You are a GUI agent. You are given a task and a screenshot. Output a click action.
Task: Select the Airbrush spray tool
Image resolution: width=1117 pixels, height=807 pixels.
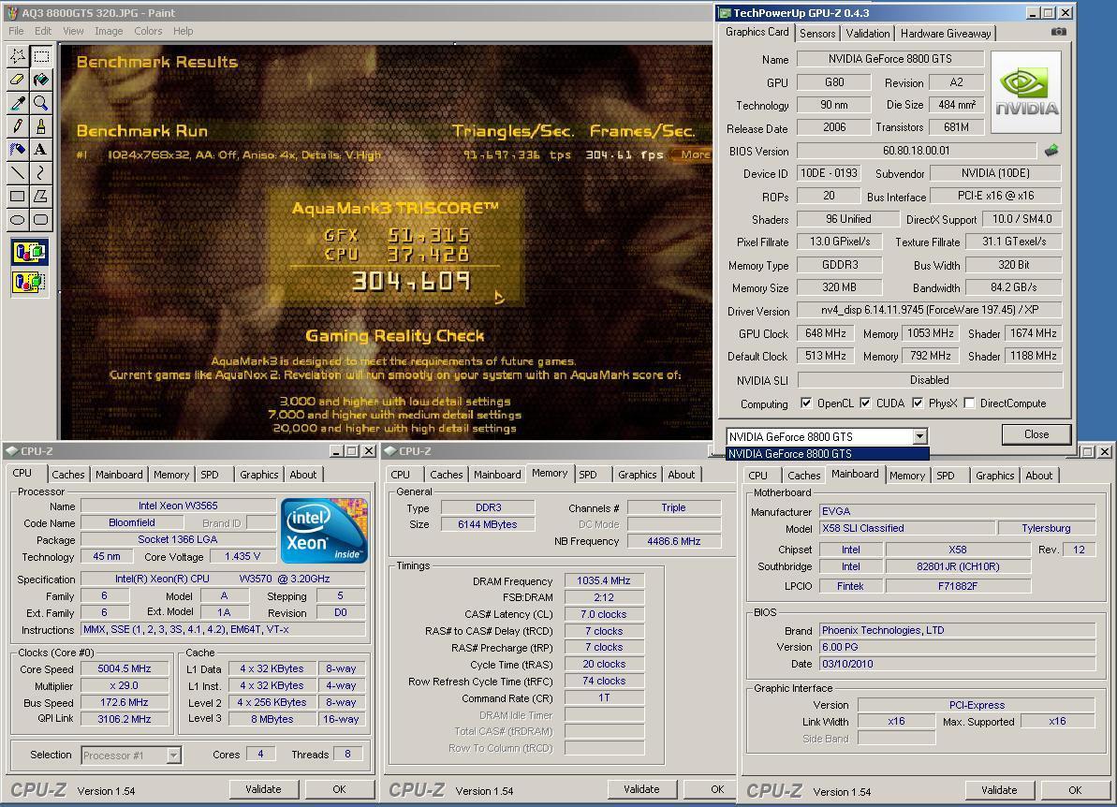18,150
